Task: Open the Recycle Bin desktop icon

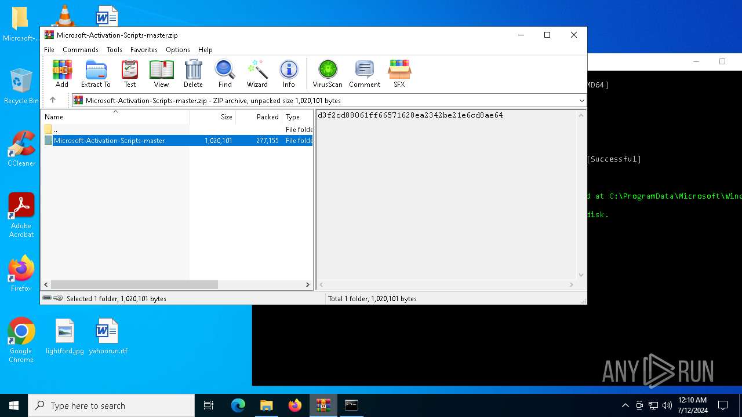Action: pyautogui.click(x=21, y=86)
